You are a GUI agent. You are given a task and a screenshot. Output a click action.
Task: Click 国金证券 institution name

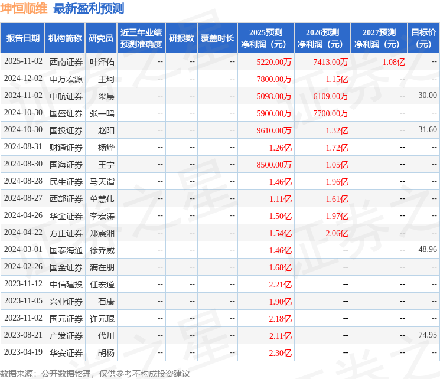point(66,267)
